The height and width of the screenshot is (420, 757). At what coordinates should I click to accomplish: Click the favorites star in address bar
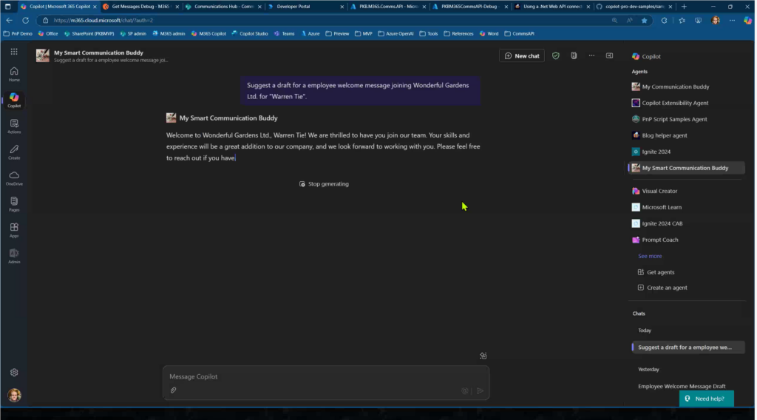[x=644, y=20]
